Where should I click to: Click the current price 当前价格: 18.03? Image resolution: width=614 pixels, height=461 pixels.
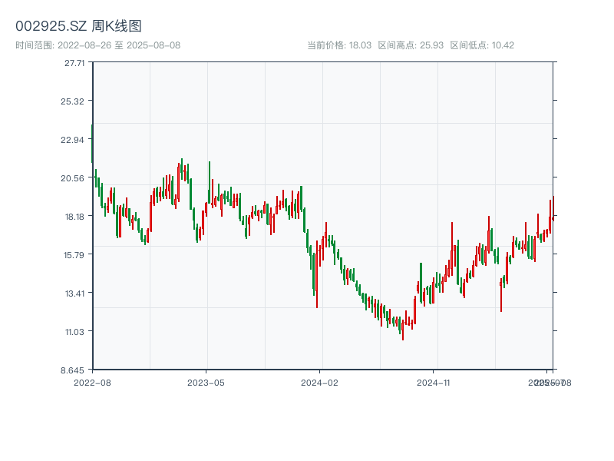coord(339,45)
